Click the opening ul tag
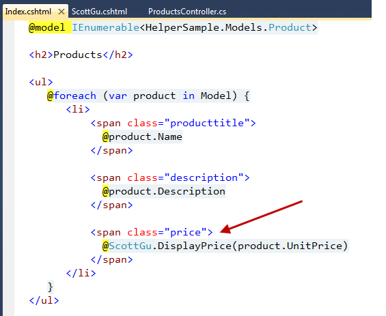Viewport: 386px width, 316px height. click(x=41, y=82)
